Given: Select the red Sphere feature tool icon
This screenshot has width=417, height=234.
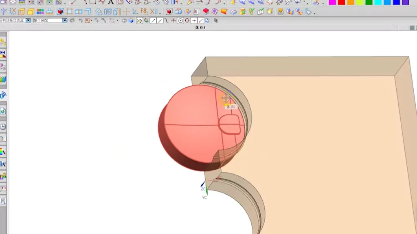Looking at the screenshot, I should point(206,11).
